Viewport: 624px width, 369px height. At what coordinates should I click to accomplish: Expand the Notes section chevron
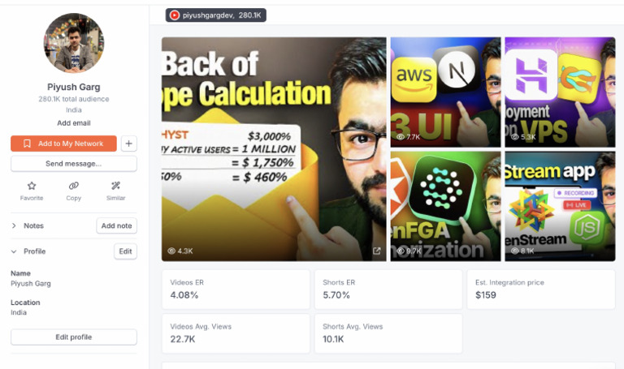click(x=14, y=225)
